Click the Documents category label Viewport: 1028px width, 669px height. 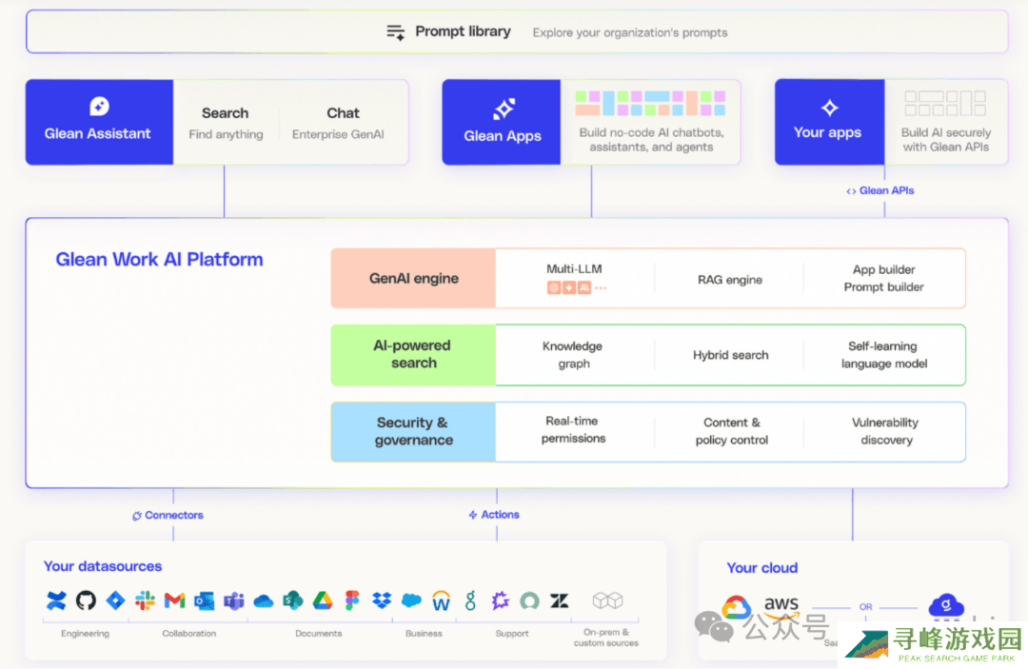coord(319,634)
